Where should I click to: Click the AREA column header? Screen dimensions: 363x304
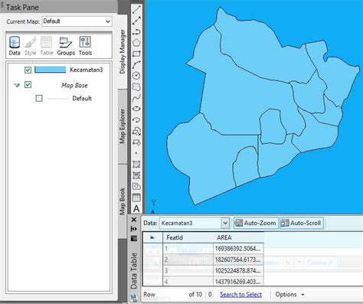pos(238,237)
